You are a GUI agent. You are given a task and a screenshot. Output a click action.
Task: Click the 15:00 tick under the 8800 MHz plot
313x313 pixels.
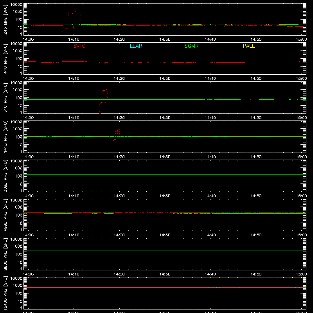coord(301,274)
